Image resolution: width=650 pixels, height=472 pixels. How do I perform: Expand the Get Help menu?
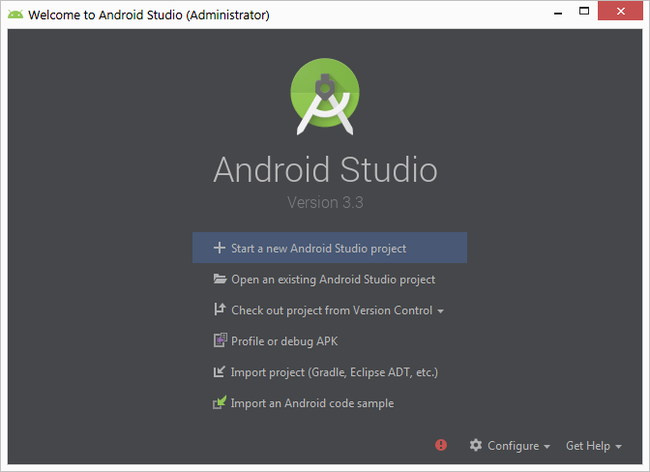(x=593, y=446)
